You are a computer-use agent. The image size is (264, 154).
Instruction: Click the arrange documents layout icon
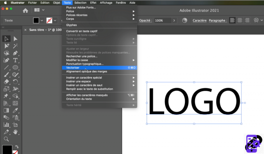click(37, 10)
